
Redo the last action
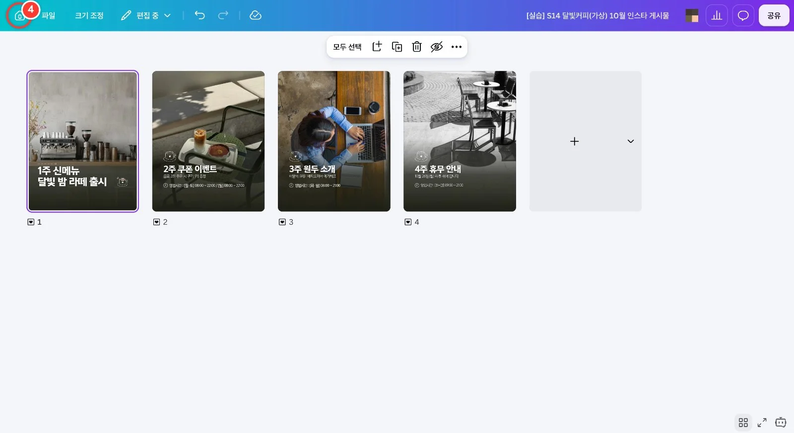tap(223, 15)
